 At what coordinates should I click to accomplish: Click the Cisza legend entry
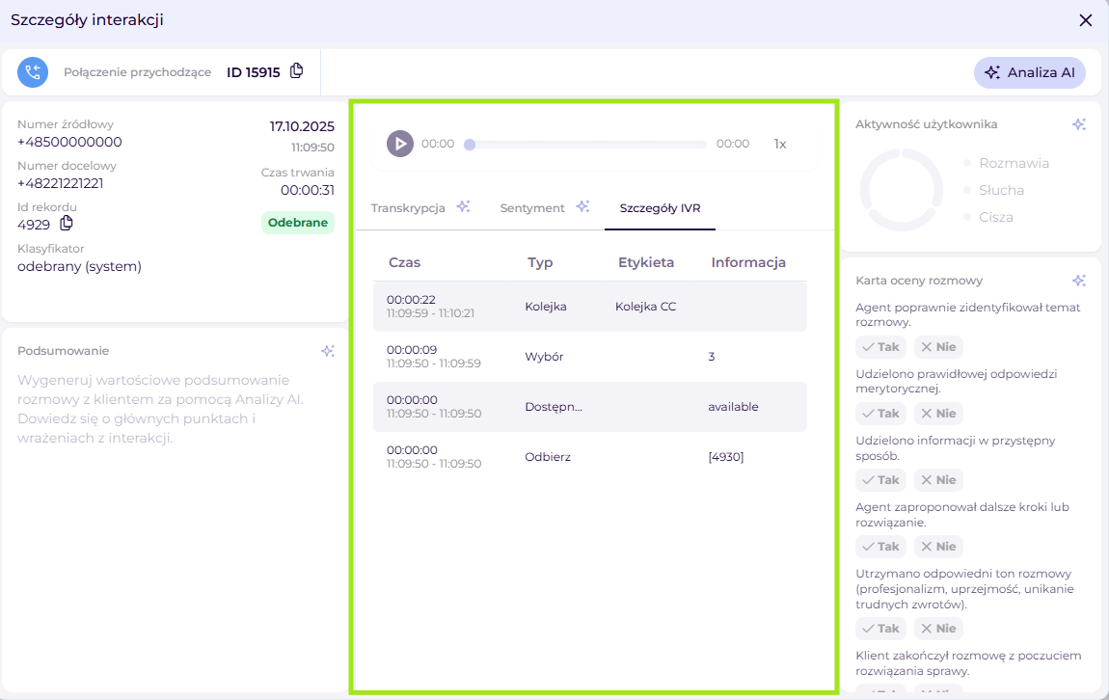(988, 217)
